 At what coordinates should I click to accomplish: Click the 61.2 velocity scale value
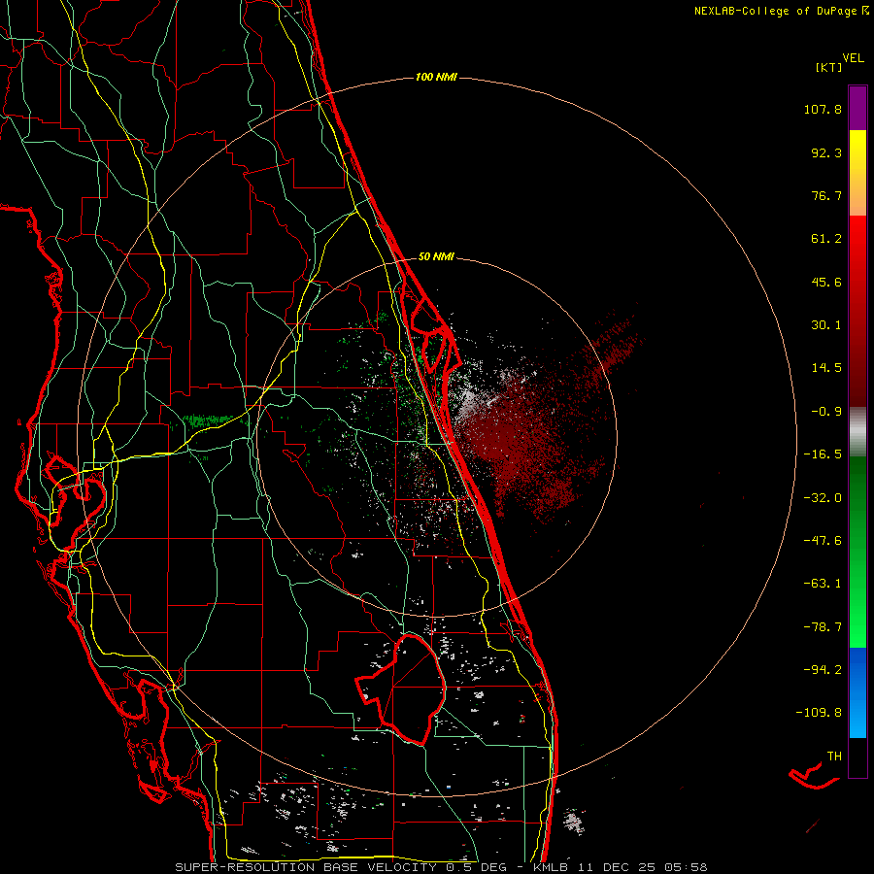pos(826,239)
